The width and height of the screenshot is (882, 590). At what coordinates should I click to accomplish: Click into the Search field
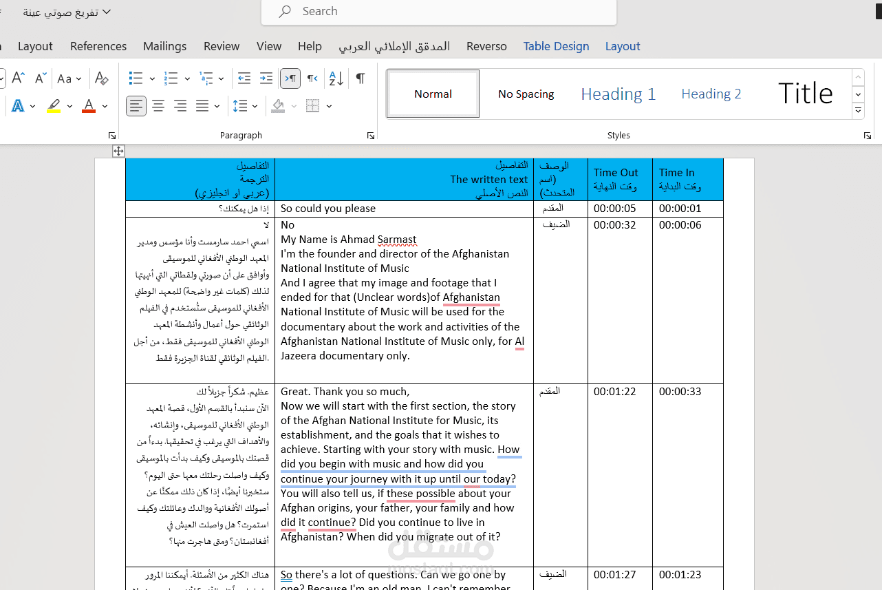[439, 12]
